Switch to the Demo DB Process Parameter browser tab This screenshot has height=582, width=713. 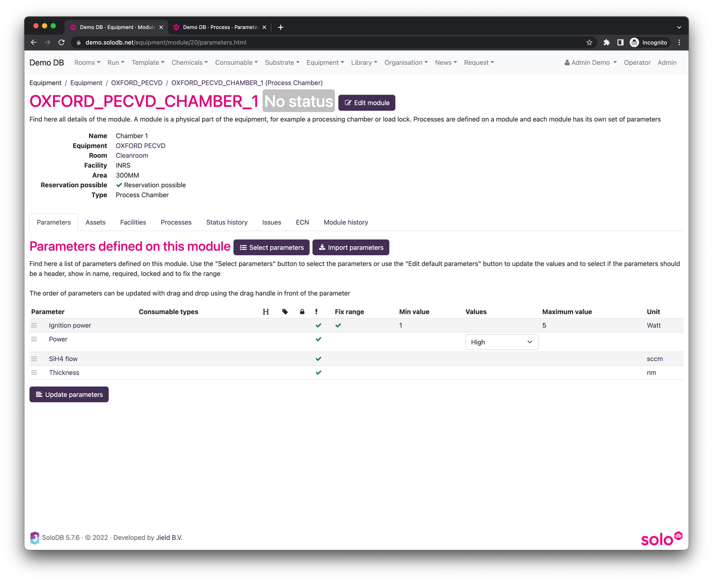[220, 27]
